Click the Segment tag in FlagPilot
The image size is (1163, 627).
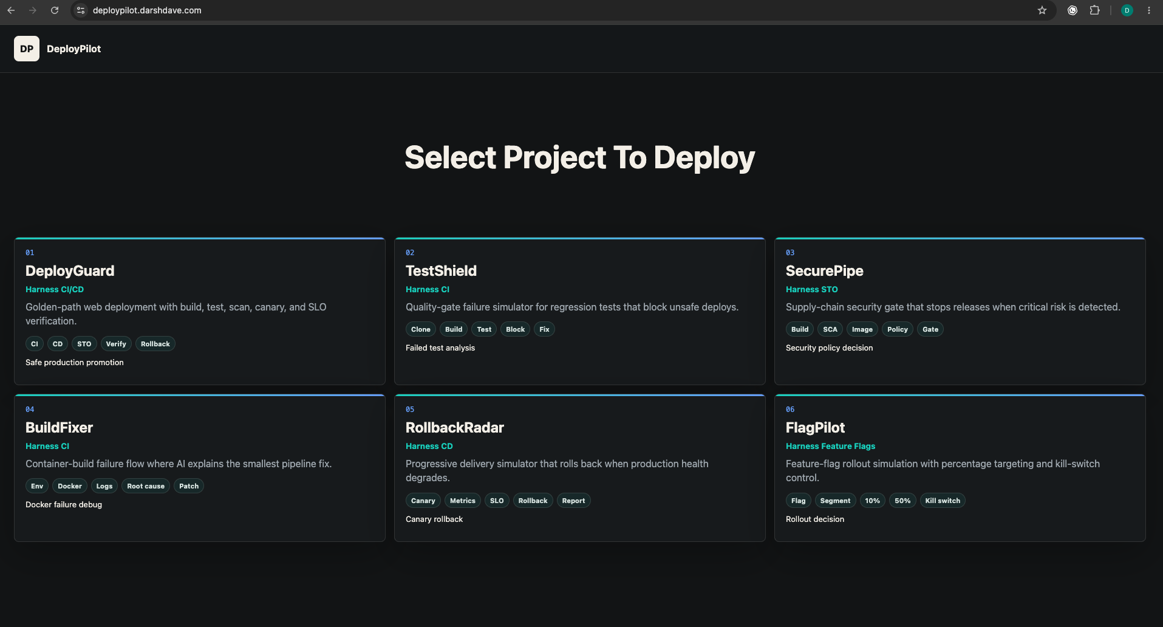tap(835, 501)
